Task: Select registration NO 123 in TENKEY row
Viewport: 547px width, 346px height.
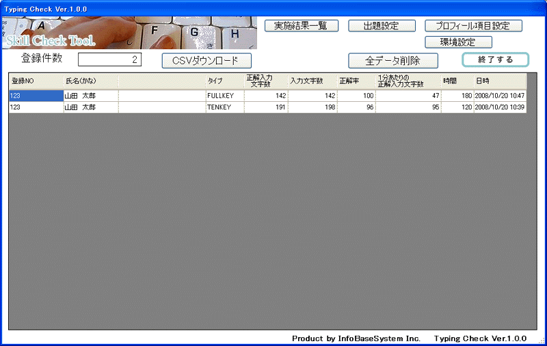Action: (36, 107)
